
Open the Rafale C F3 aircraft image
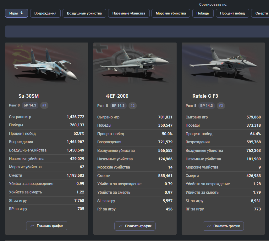click(223, 65)
